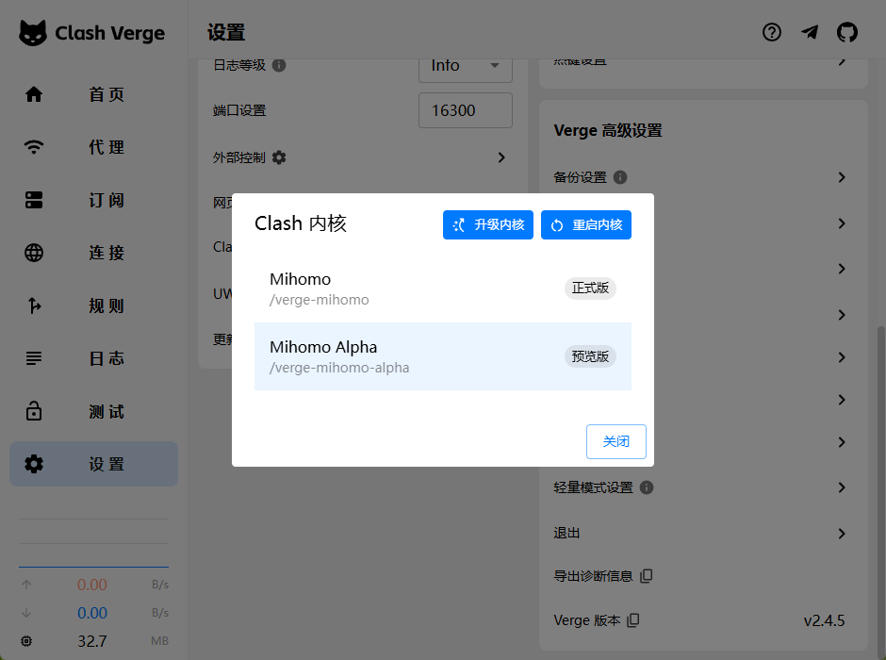
Task: Select the Mihomo Alpha core option
Action: click(x=442, y=356)
